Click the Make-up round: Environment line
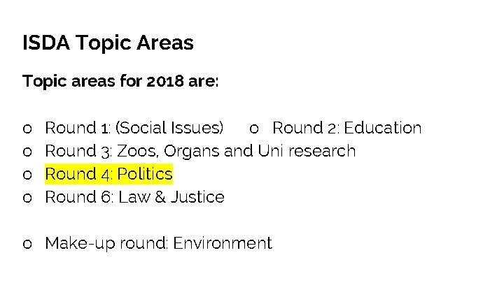Image resolution: width=504 pixels, height=283 pixels. tap(158, 243)
